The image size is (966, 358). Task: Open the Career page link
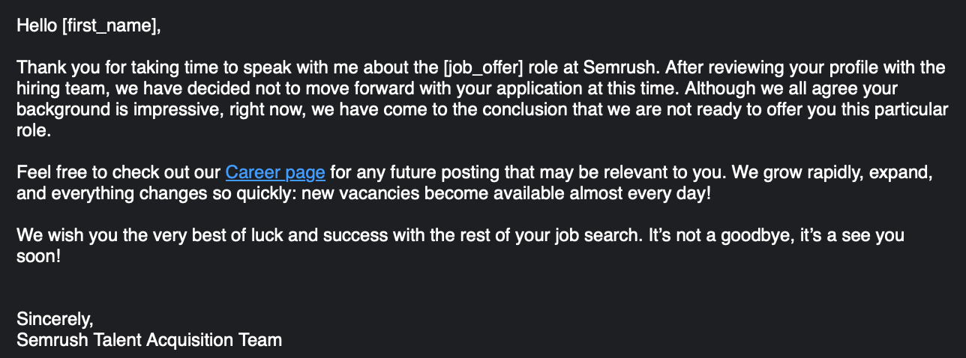tap(274, 173)
